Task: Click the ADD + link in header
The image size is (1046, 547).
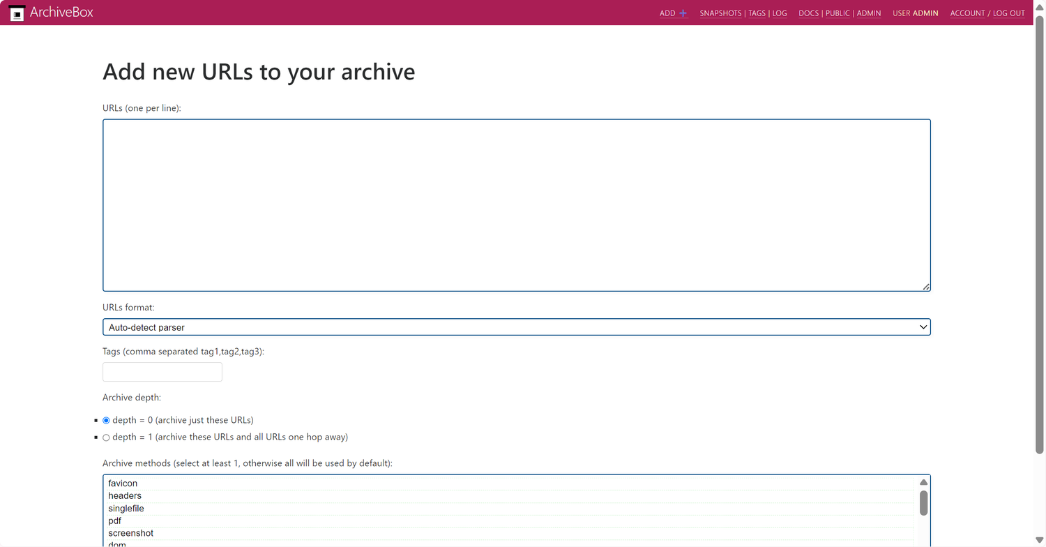Action: (x=674, y=13)
